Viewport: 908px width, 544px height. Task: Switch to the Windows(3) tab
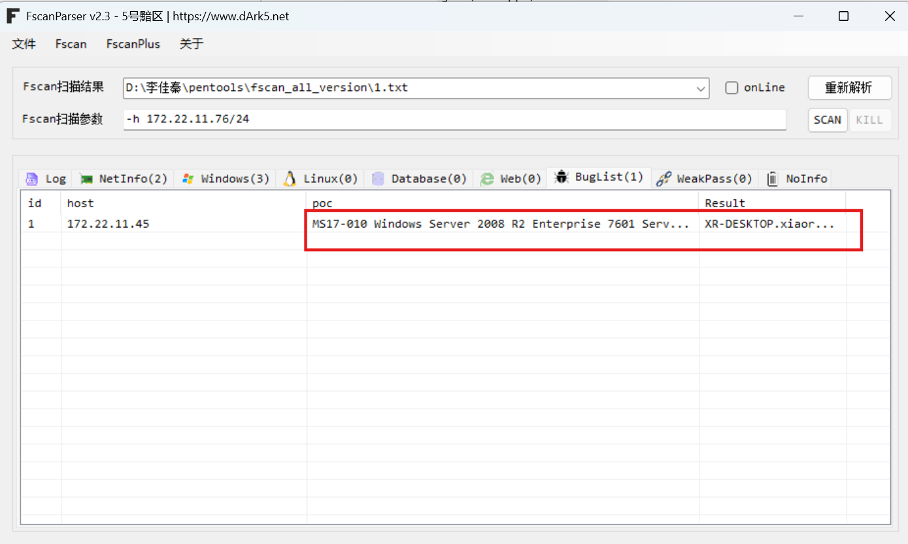pos(225,178)
